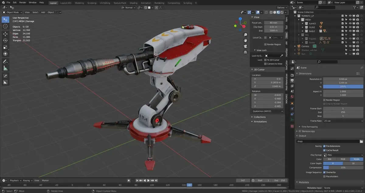Image resolution: width=365 pixels, height=193 pixels.
Task: Click the Pan view hand icon
Action: tap(245, 40)
